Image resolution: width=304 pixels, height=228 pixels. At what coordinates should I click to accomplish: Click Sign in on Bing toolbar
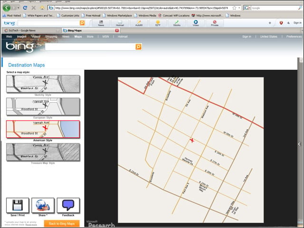point(297,23)
